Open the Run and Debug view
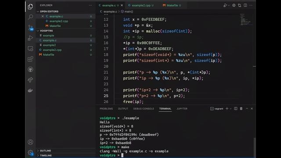281x158 pixels. pyautogui.click(x=30, y=38)
